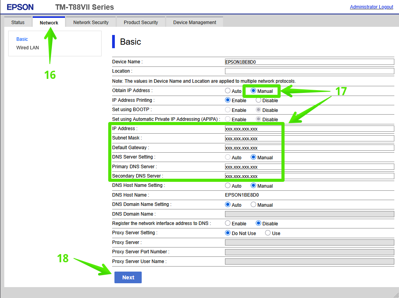The height and width of the screenshot is (298, 399).
Task: Go to the Device Management tab
Action: coord(195,23)
